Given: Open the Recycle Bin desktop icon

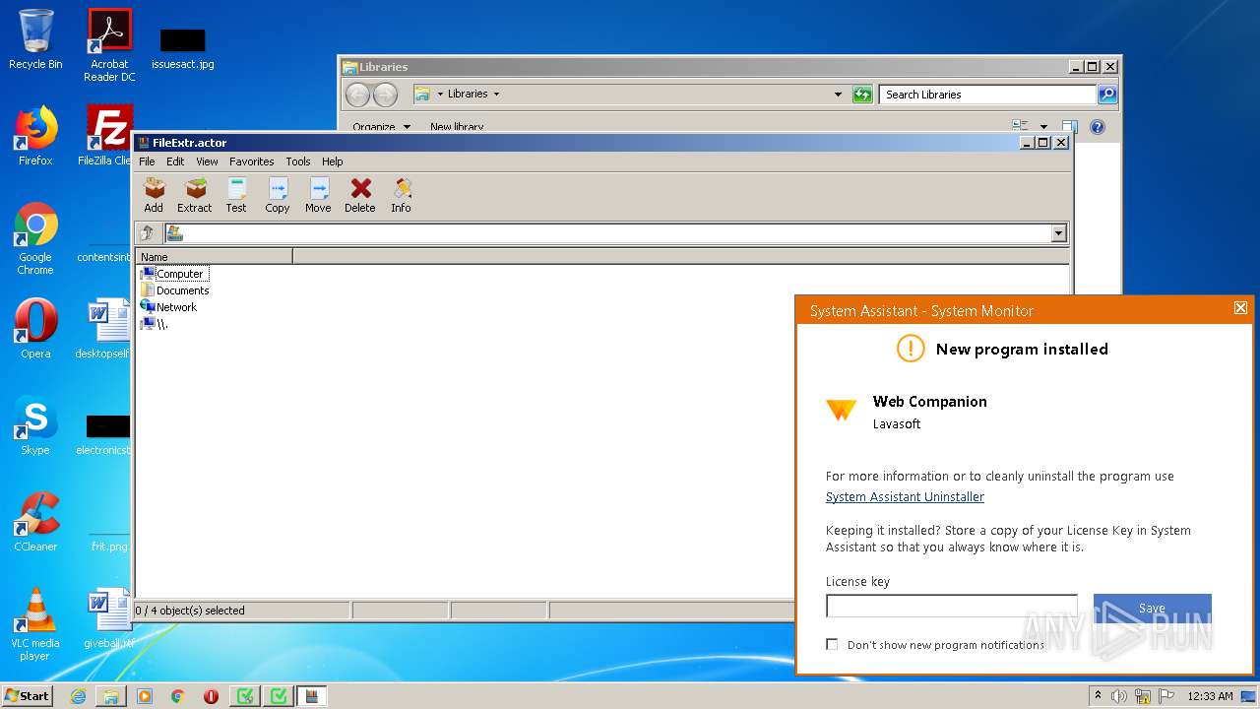Looking at the screenshot, I should click(35, 39).
